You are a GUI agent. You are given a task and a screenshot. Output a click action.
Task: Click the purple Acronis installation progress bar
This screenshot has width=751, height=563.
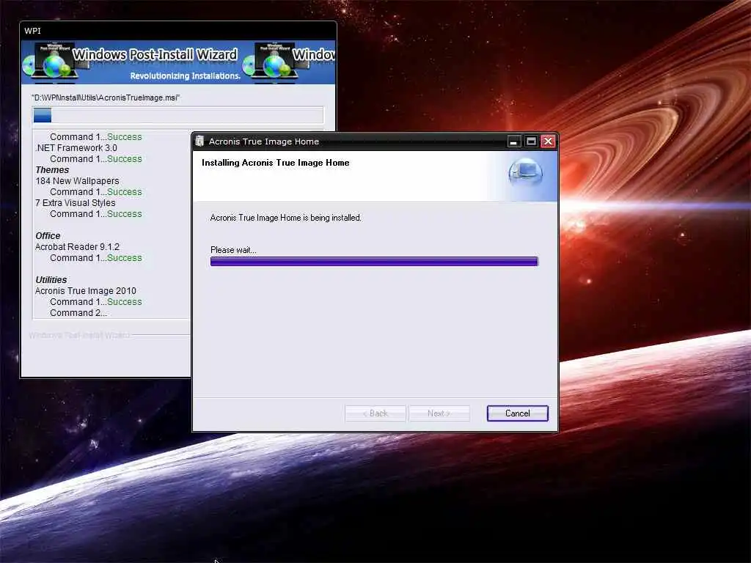[x=374, y=262]
